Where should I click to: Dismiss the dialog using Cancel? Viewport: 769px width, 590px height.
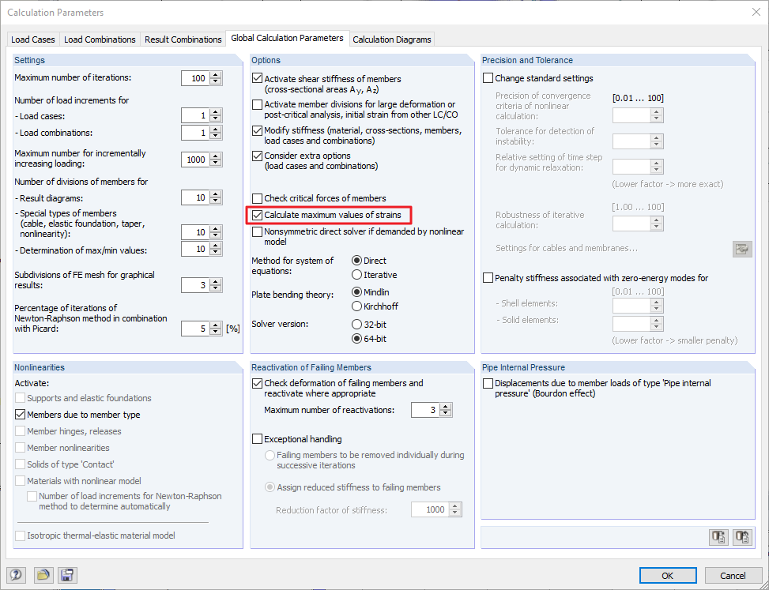click(733, 575)
